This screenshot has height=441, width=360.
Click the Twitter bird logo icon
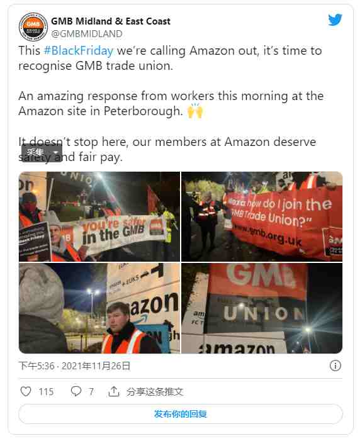335,20
